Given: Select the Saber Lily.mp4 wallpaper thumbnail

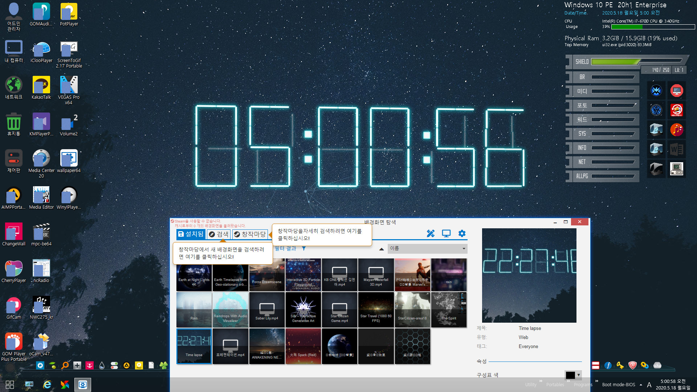Looking at the screenshot, I should tap(267, 310).
